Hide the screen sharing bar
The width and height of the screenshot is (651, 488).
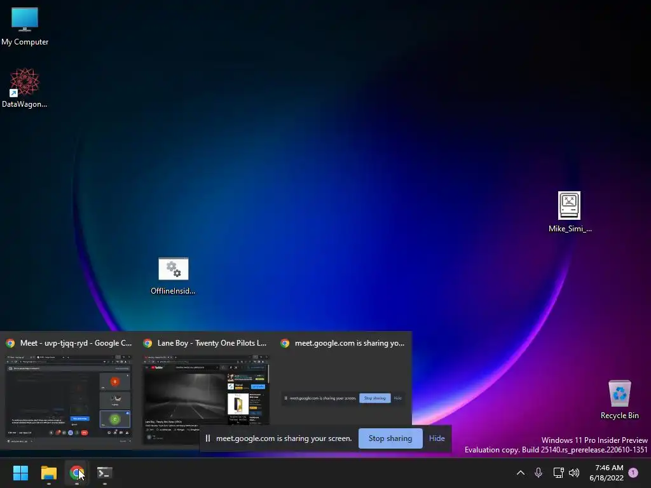click(x=437, y=438)
